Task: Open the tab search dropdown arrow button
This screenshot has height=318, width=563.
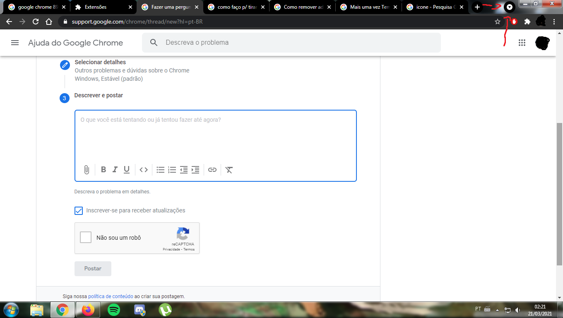Action: pos(510,7)
